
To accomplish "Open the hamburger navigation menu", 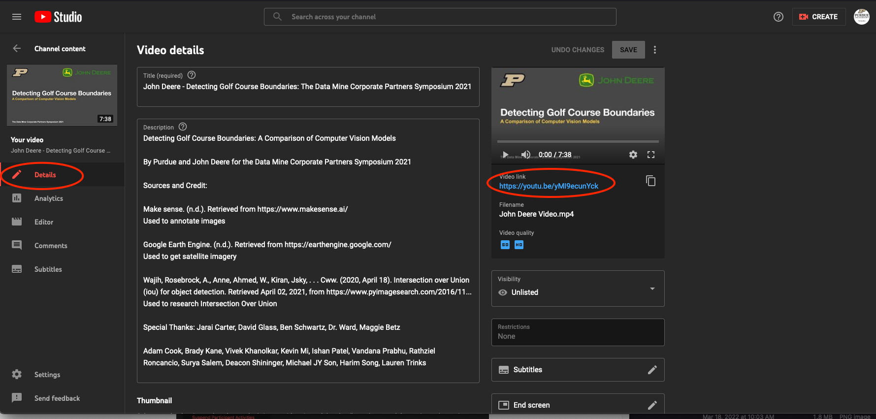I will pos(17,17).
